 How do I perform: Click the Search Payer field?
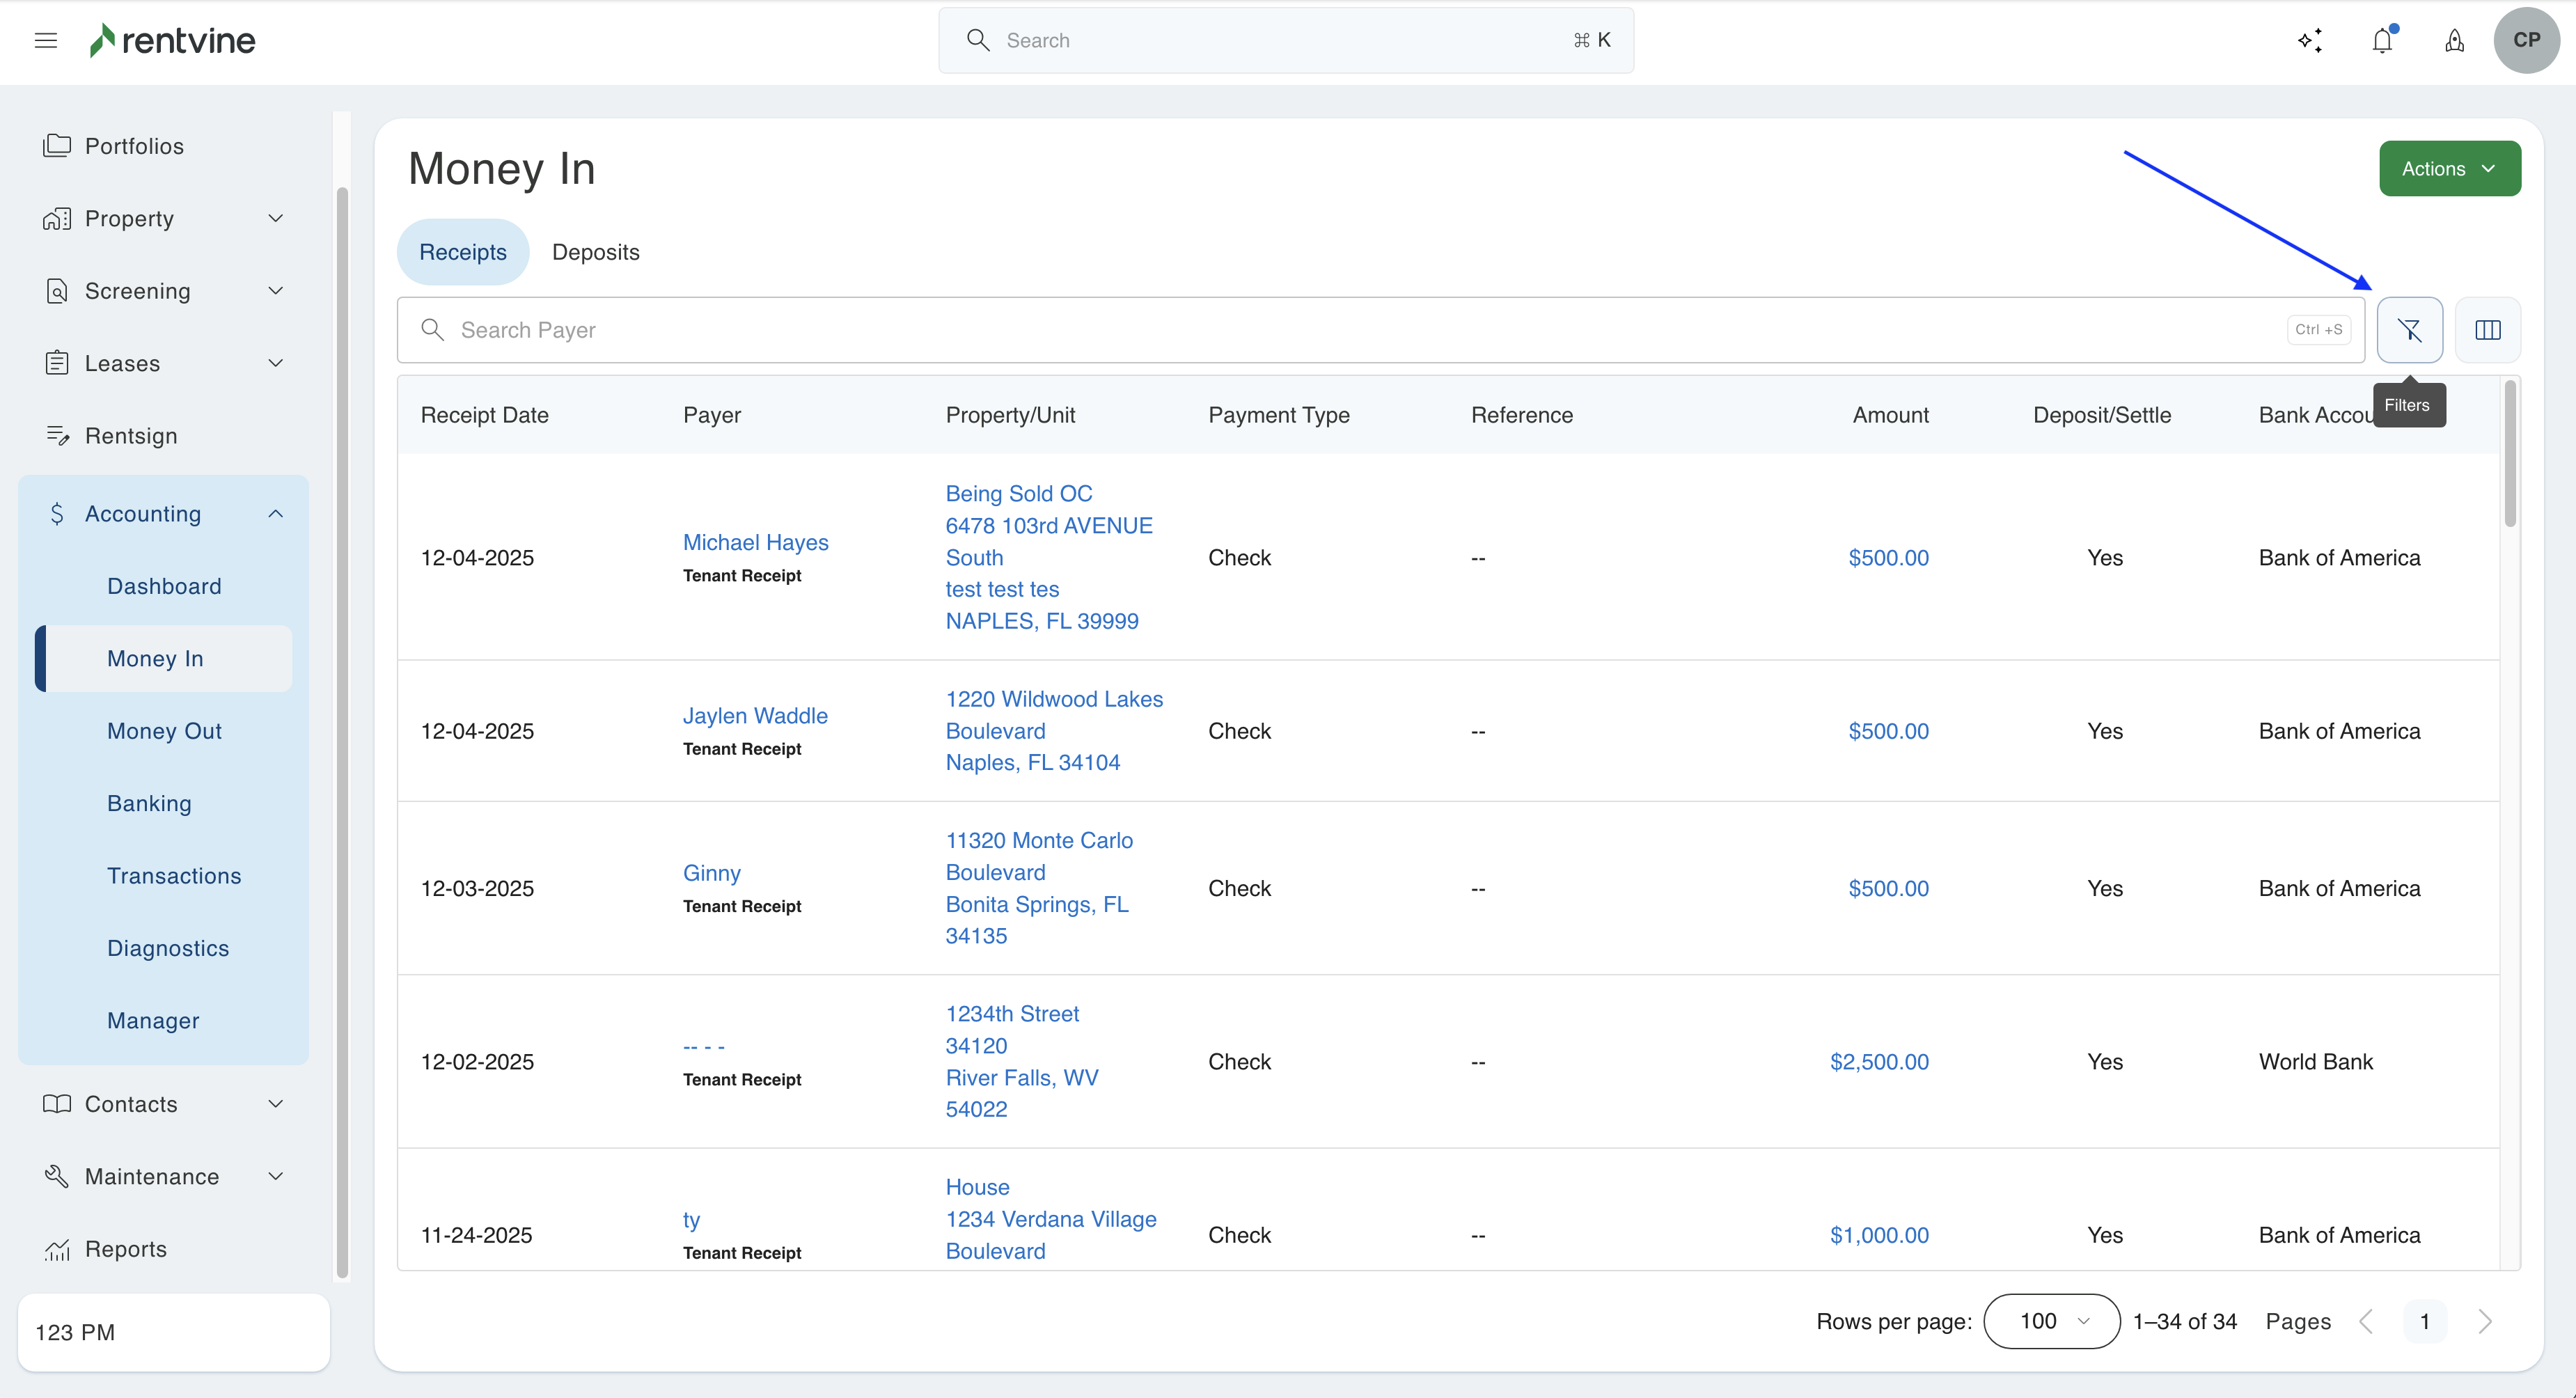[1360, 330]
